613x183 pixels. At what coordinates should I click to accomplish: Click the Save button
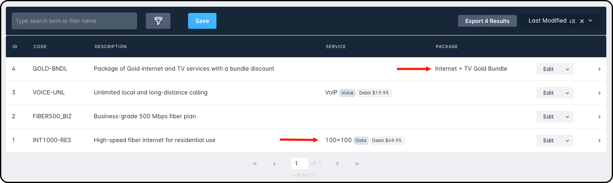[202, 21]
